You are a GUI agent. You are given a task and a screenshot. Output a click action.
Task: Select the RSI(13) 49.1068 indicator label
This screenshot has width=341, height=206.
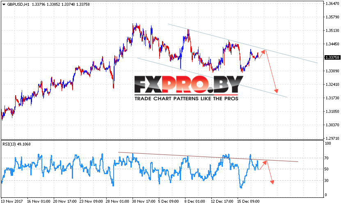coord(16,144)
